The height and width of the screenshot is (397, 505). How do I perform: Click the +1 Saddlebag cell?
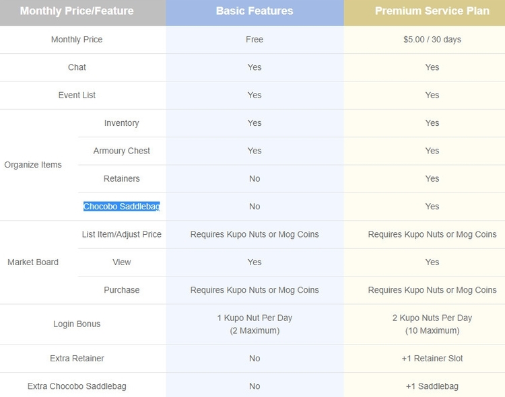click(432, 386)
